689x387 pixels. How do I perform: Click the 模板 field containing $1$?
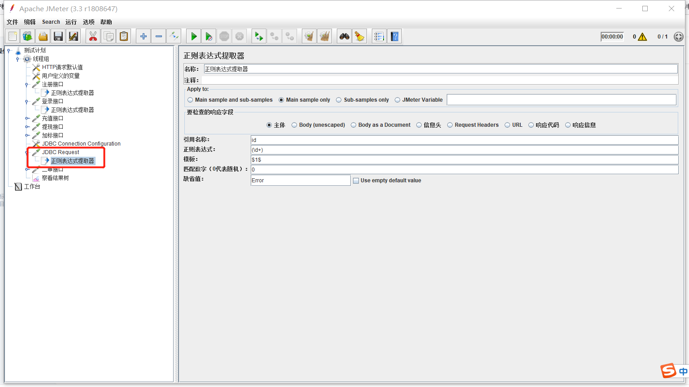(x=465, y=160)
